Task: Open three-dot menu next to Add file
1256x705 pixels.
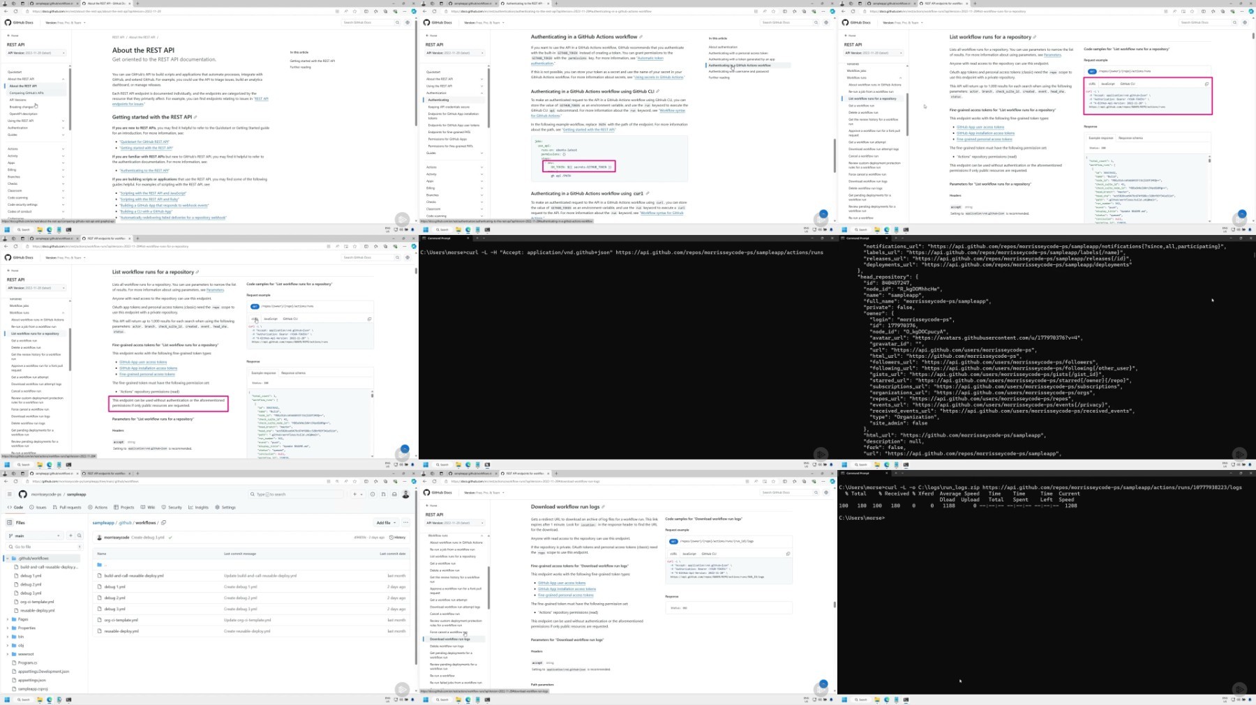Action: click(x=405, y=522)
